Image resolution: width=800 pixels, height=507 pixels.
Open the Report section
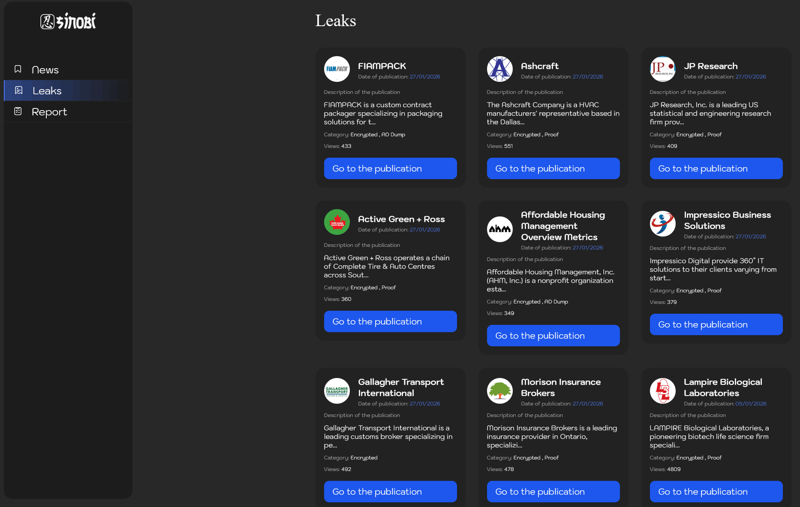click(68, 111)
